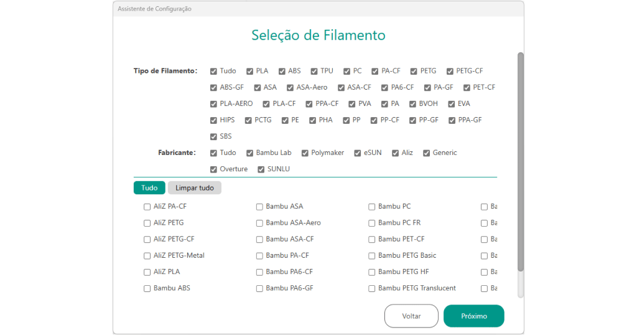
Task: Uncheck the SBS filament type
Action: pyautogui.click(x=213, y=136)
